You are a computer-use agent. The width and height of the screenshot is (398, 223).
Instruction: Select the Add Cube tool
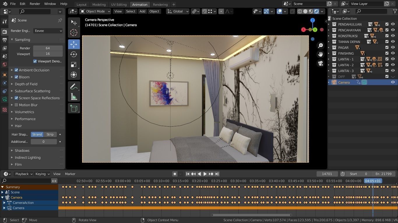(x=74, y=109)
